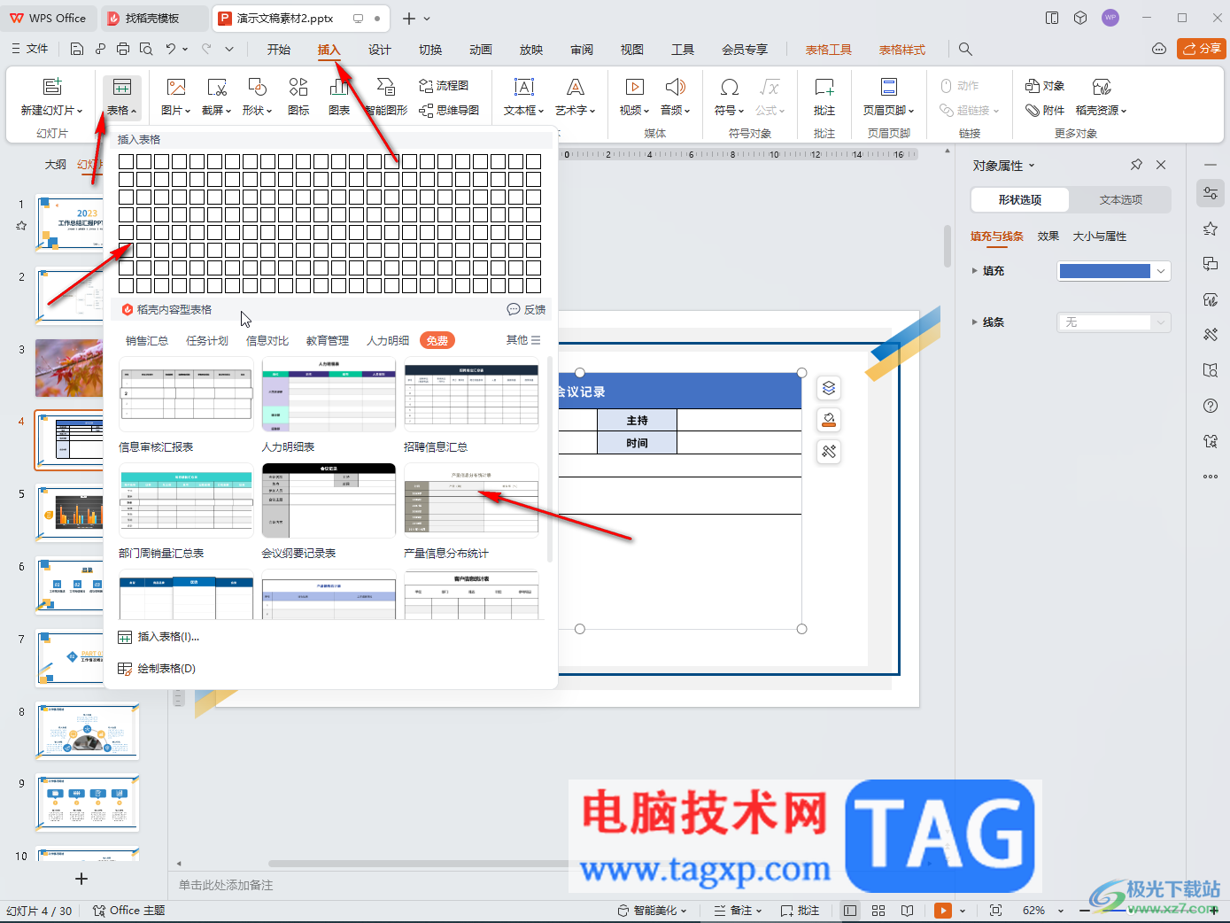The width and height of the screenshot is (1230, 923).
Task: Select the Effects (效果) properties tab
Action: point(1048,237)
